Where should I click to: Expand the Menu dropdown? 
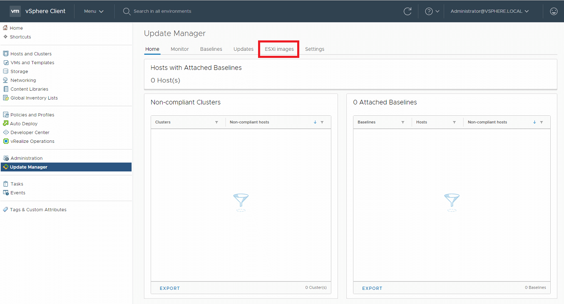pos(94,11)
